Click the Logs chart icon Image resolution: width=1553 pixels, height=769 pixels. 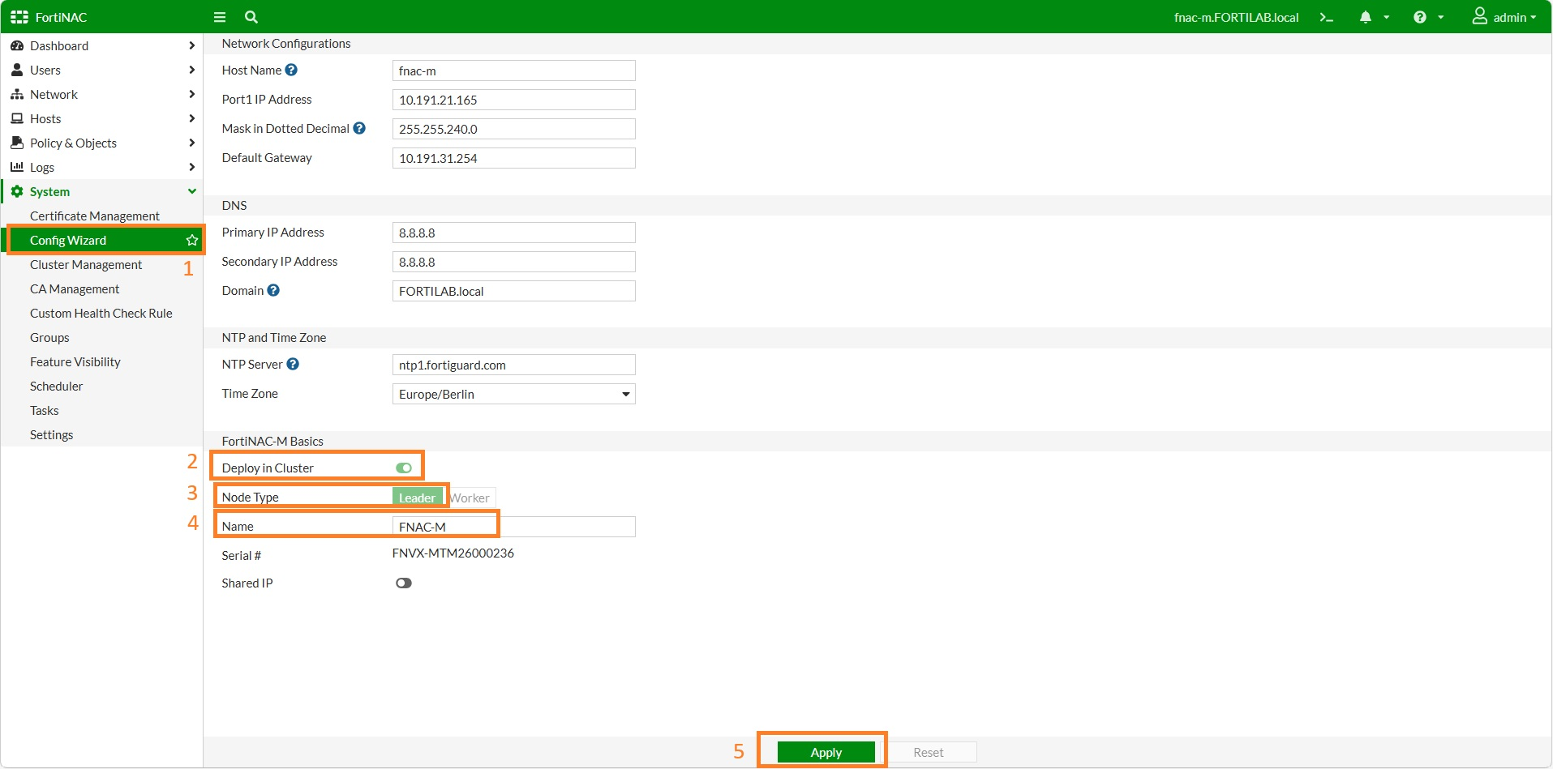[17, 167]
